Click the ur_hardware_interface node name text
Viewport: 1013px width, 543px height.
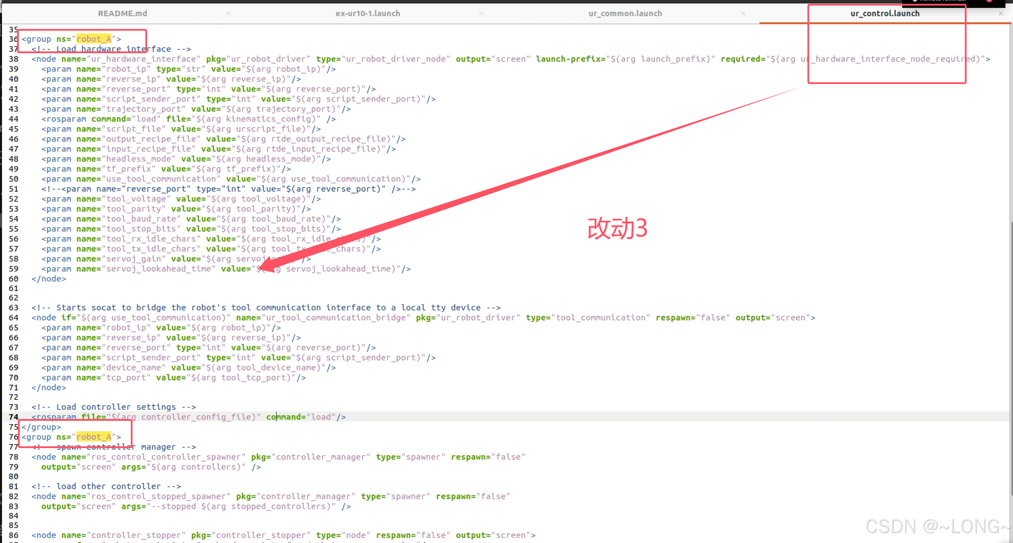143,59
